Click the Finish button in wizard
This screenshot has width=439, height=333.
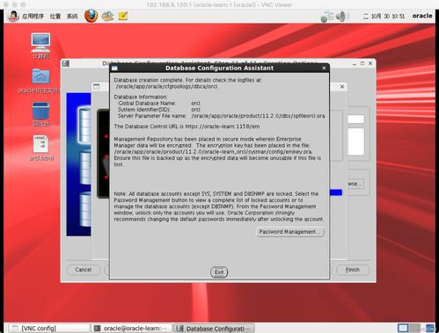point(353,270)
